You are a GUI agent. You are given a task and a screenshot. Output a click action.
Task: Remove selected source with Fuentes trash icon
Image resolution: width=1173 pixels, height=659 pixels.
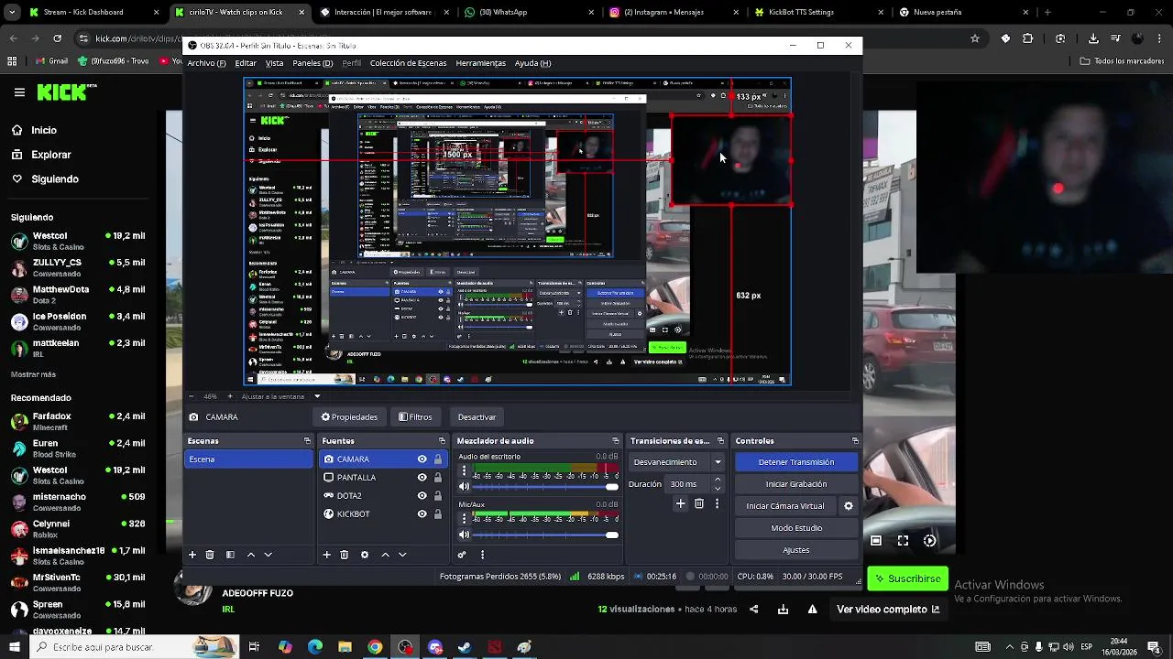(x=345, y=555)
